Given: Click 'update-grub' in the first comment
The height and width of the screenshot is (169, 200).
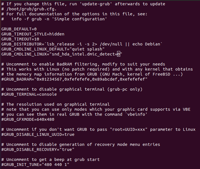Looking at the screenshot, I should coord(96,4).
